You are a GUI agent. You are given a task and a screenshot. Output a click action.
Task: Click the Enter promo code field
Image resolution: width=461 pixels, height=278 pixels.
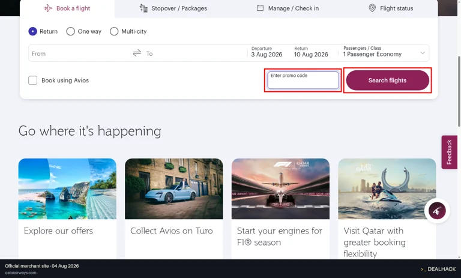point(303,80)
